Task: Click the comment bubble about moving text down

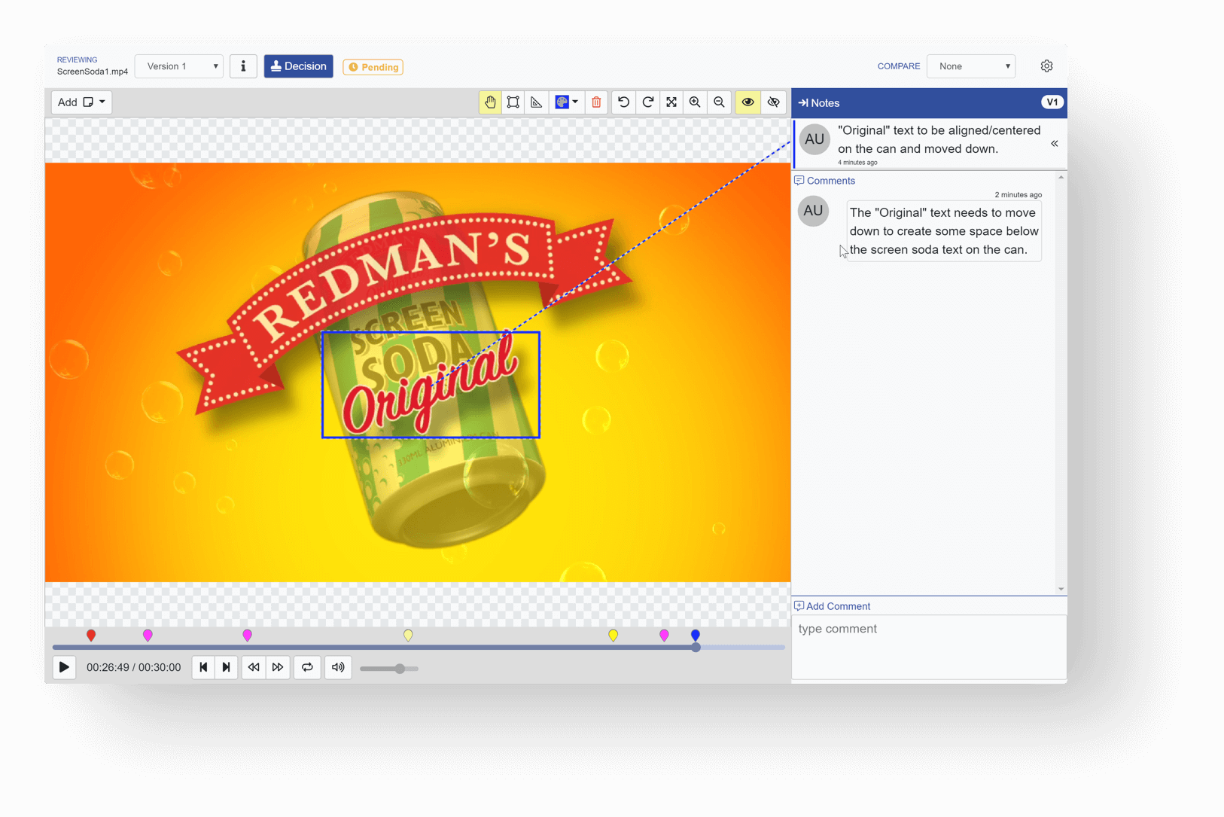Action: point(944,231)
